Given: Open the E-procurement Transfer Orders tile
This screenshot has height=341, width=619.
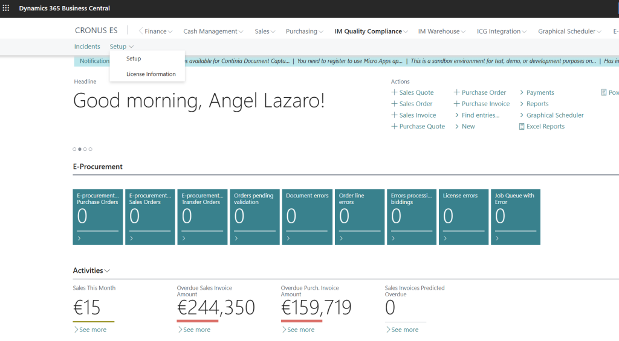Looking at the screenshot, I should 202,217.
